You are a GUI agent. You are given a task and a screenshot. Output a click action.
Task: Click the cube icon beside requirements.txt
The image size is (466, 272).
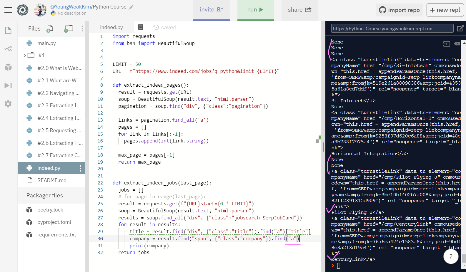[x=29, y=235]
